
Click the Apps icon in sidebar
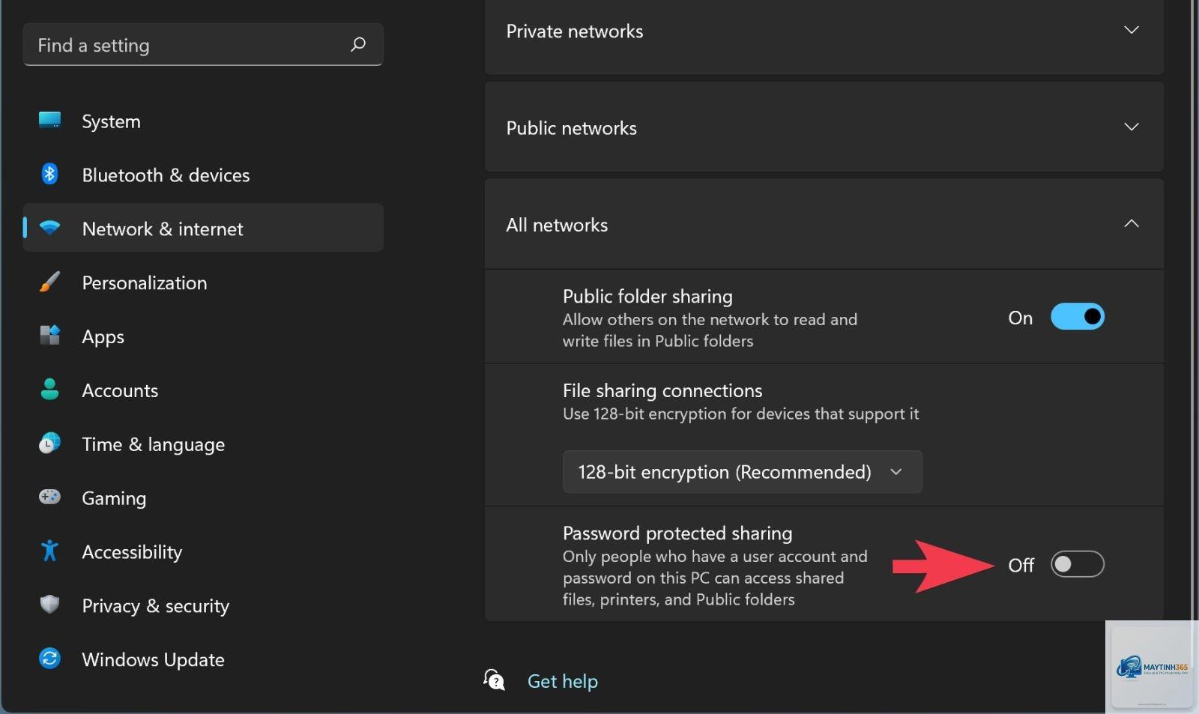point(49,335)
